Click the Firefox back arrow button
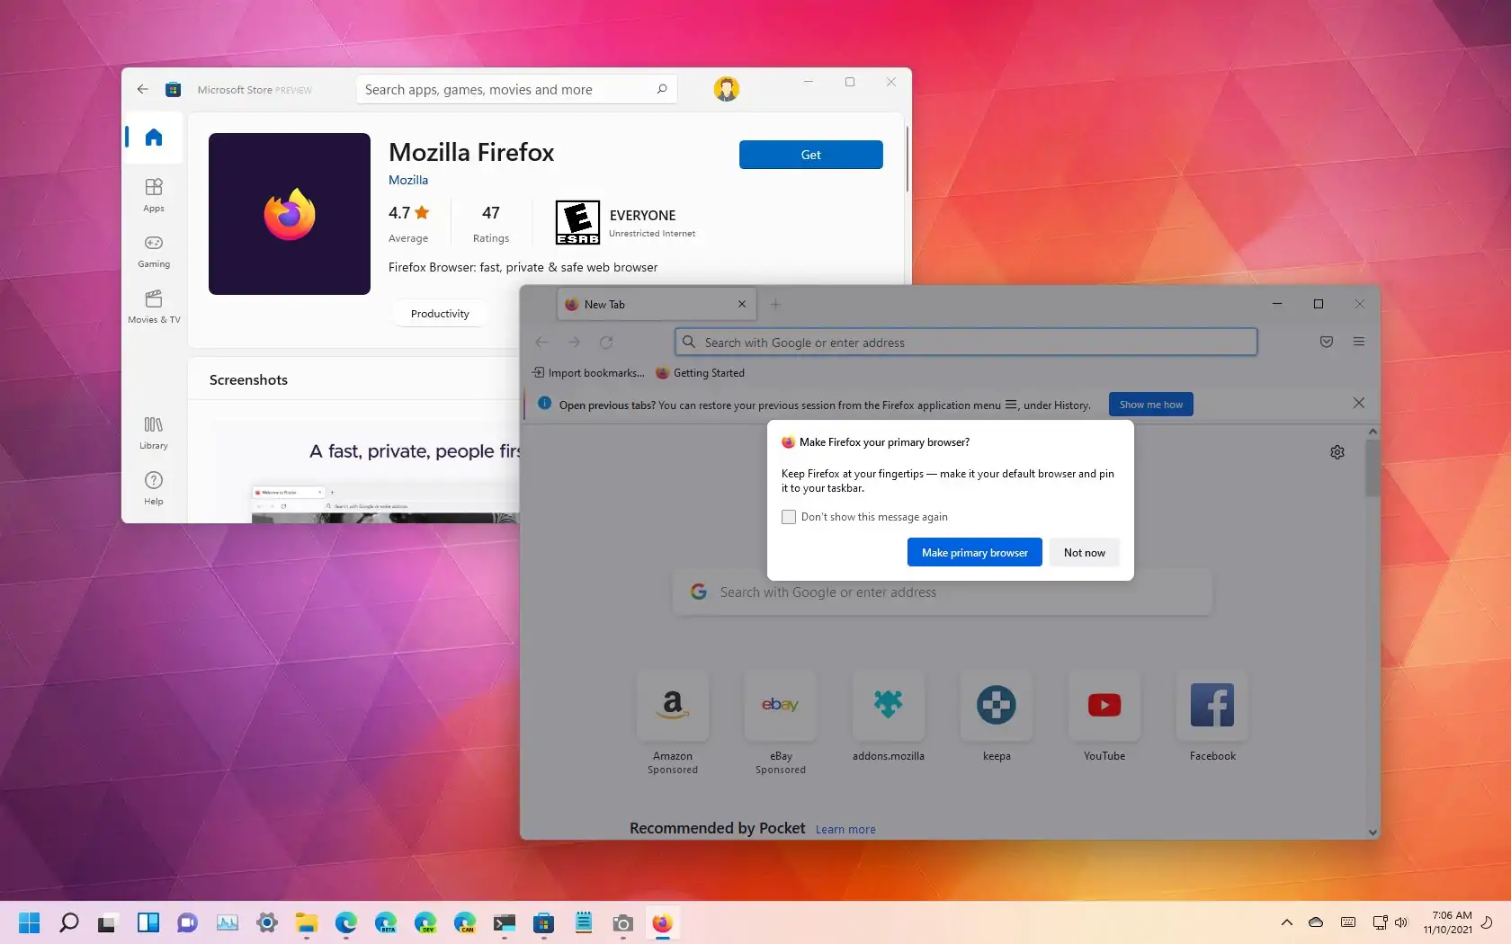This screenshot has height=944, width=1511. tap(541, 342)
